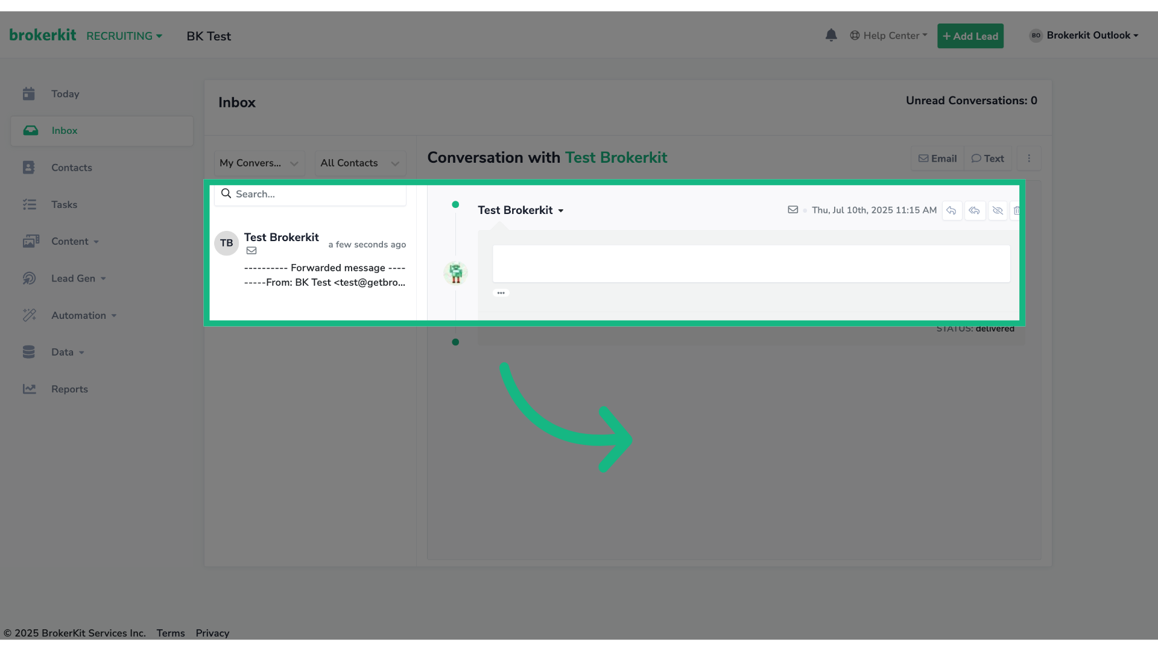The width and height of the screenshot is (1158, 651).
Task: Click the Reports chart icon
Action: point(30,389)
